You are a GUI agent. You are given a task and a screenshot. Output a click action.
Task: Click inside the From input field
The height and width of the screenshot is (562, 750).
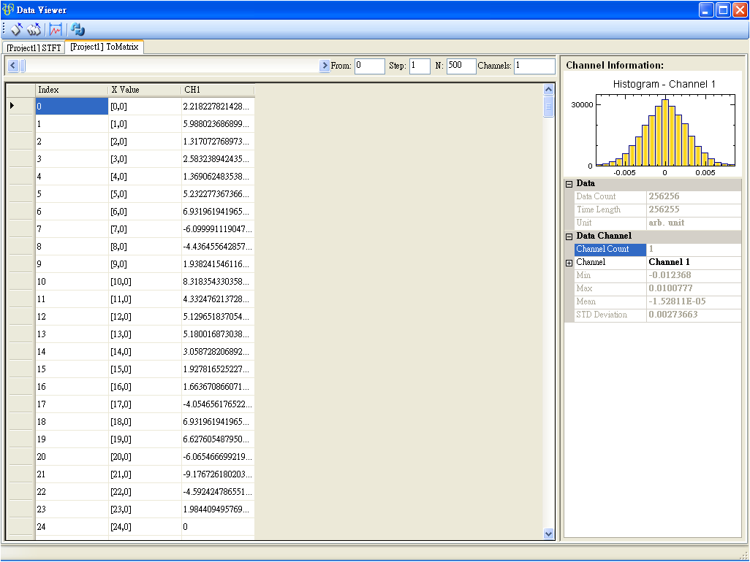(370, 66)
